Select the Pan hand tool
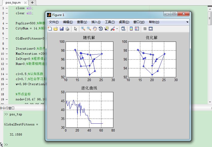Viewport: 212px width, 147px height. [x=95, y=29]
